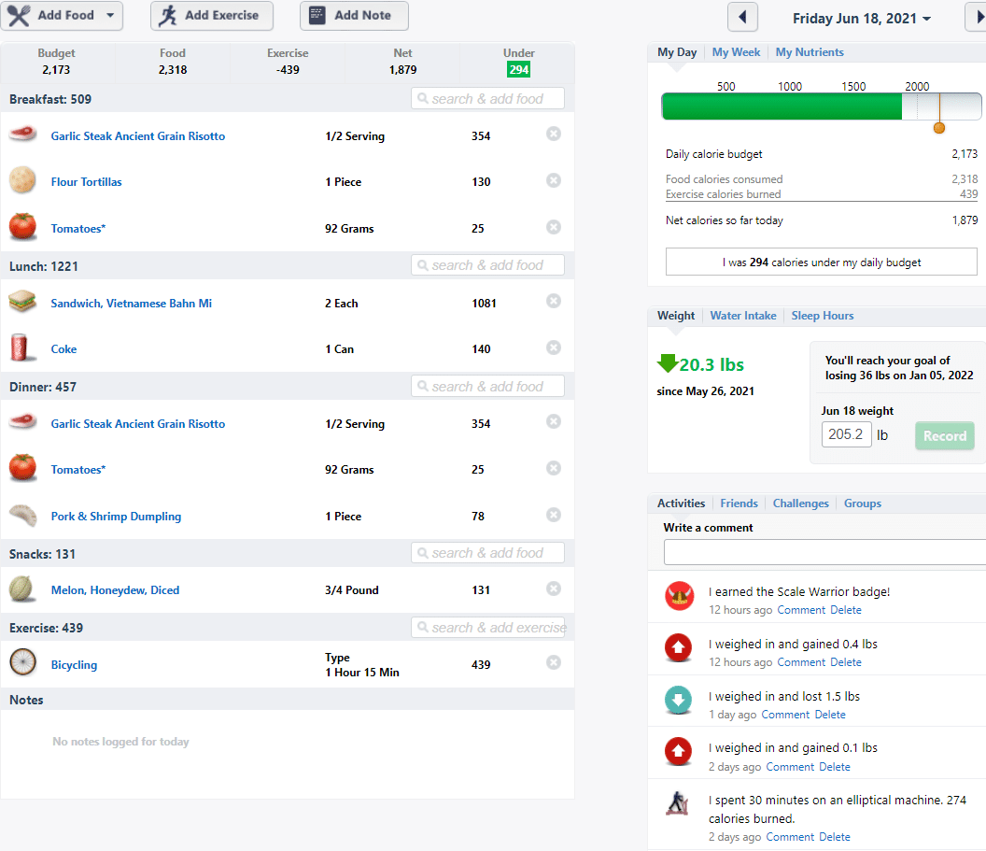Click the Add Exercise button
This screenshot has height=851, width=986.
tap(212, 16)
